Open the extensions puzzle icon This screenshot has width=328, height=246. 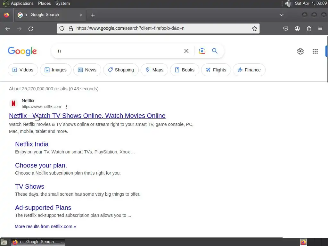click(x=309, y=29)
